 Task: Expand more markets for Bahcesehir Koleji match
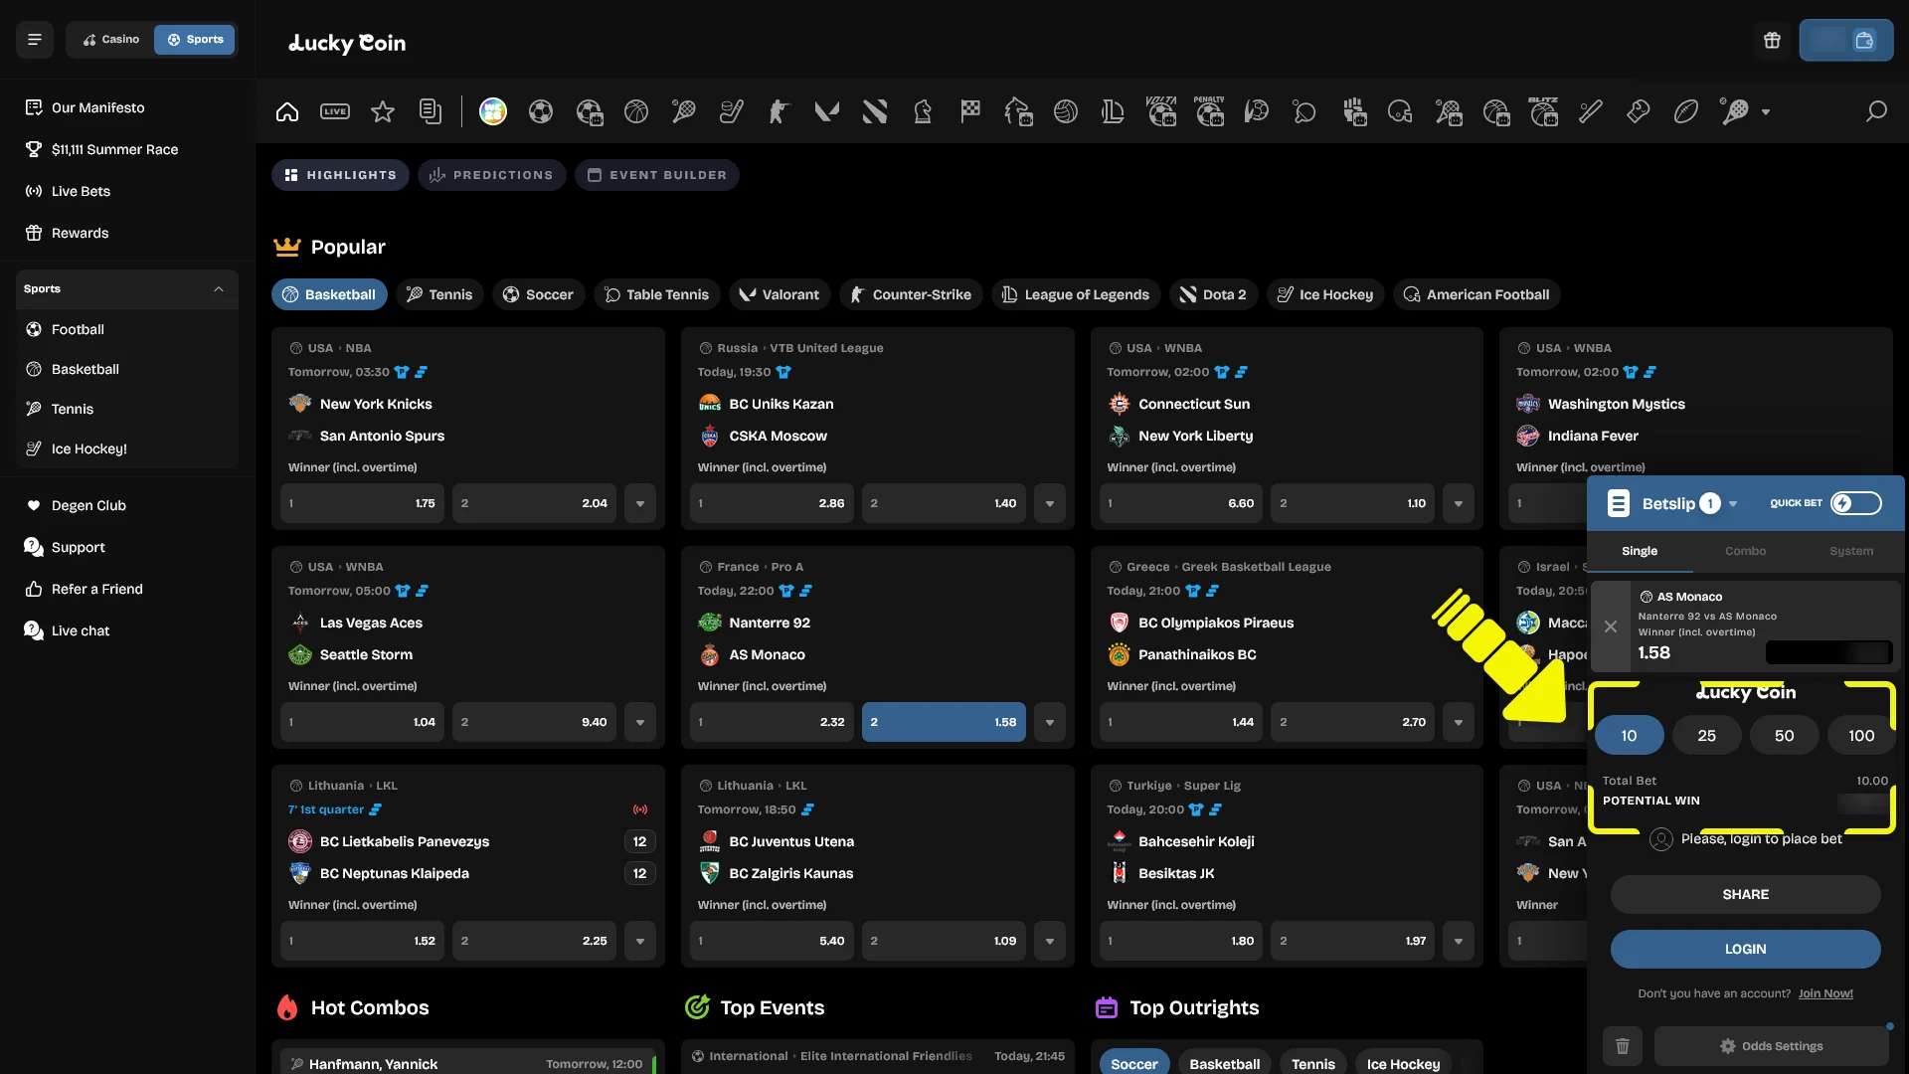tap(1459, 941)
